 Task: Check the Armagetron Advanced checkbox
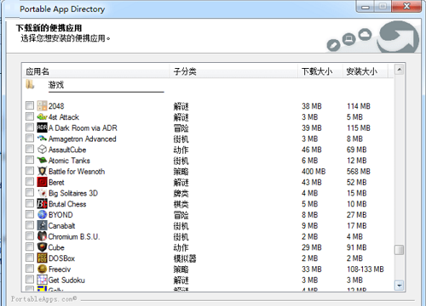pos(30,138)
